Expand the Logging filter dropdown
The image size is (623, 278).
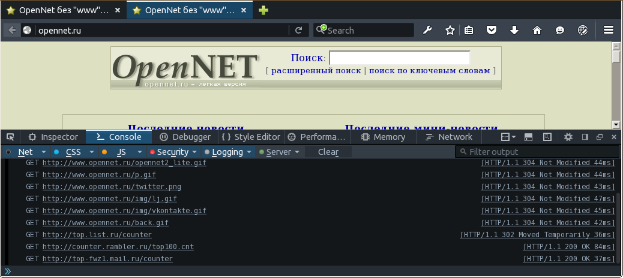click(248, 152)
